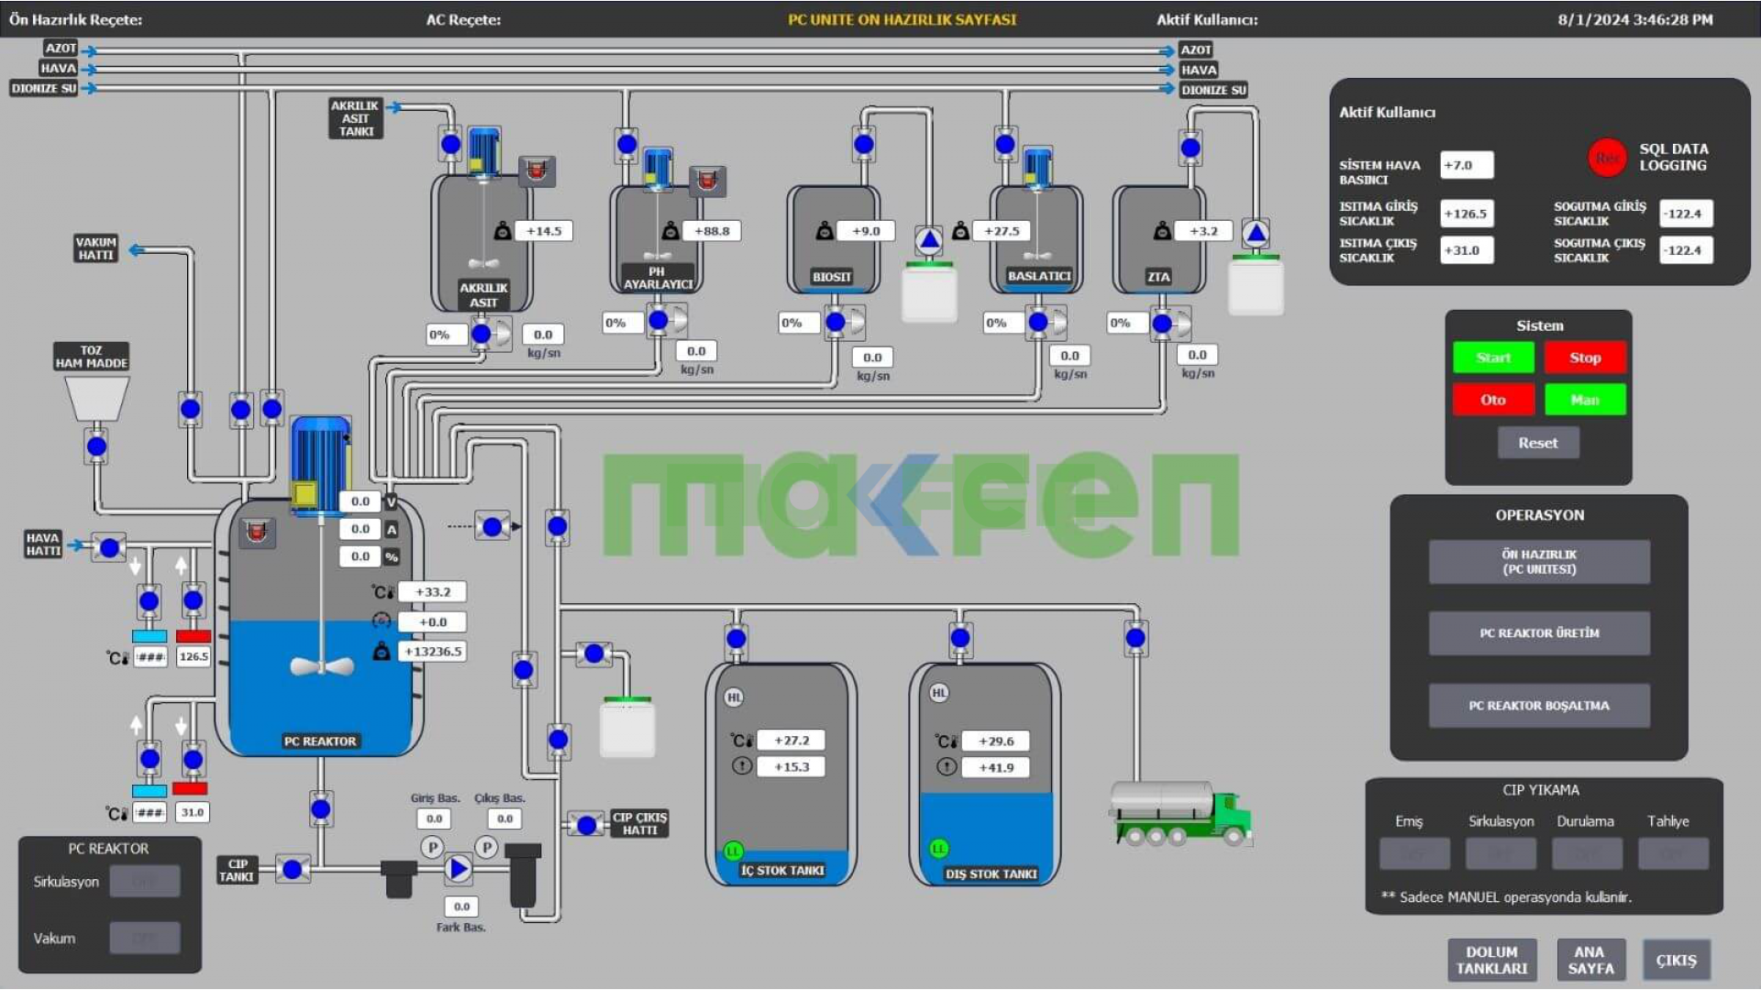The height and width of the screenshot is (990, 1761).
Task: Select Oto system mode
Action: coord(1492,400)
